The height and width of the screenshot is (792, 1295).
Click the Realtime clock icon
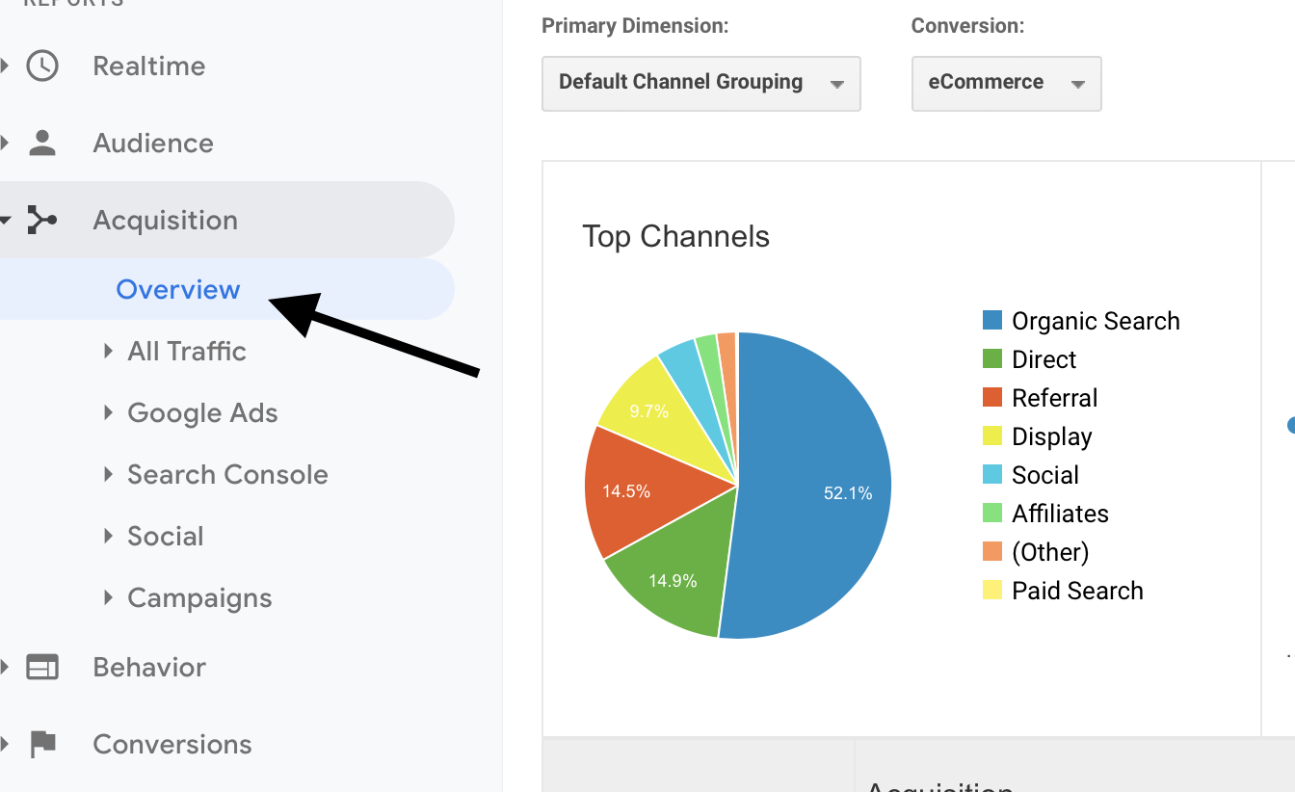[42, 66]
